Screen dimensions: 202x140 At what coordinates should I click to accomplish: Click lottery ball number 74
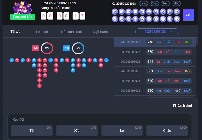[177, 19]
